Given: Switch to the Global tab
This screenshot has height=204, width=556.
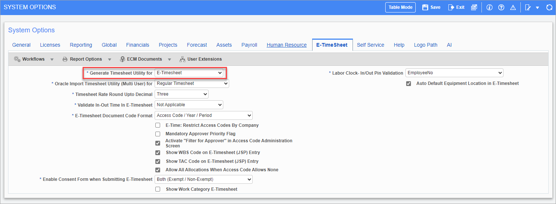Looking at the screenshot, I should pyautogui.click(x=109, y=45).
